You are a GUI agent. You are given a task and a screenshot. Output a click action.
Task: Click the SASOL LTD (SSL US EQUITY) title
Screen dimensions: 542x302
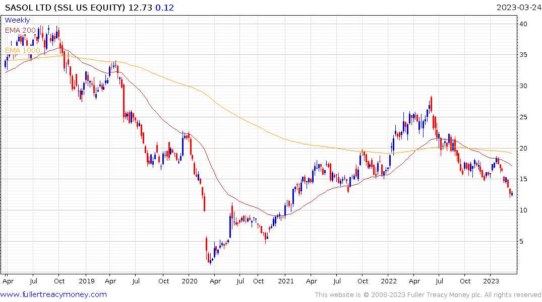[x=65, y=8]
